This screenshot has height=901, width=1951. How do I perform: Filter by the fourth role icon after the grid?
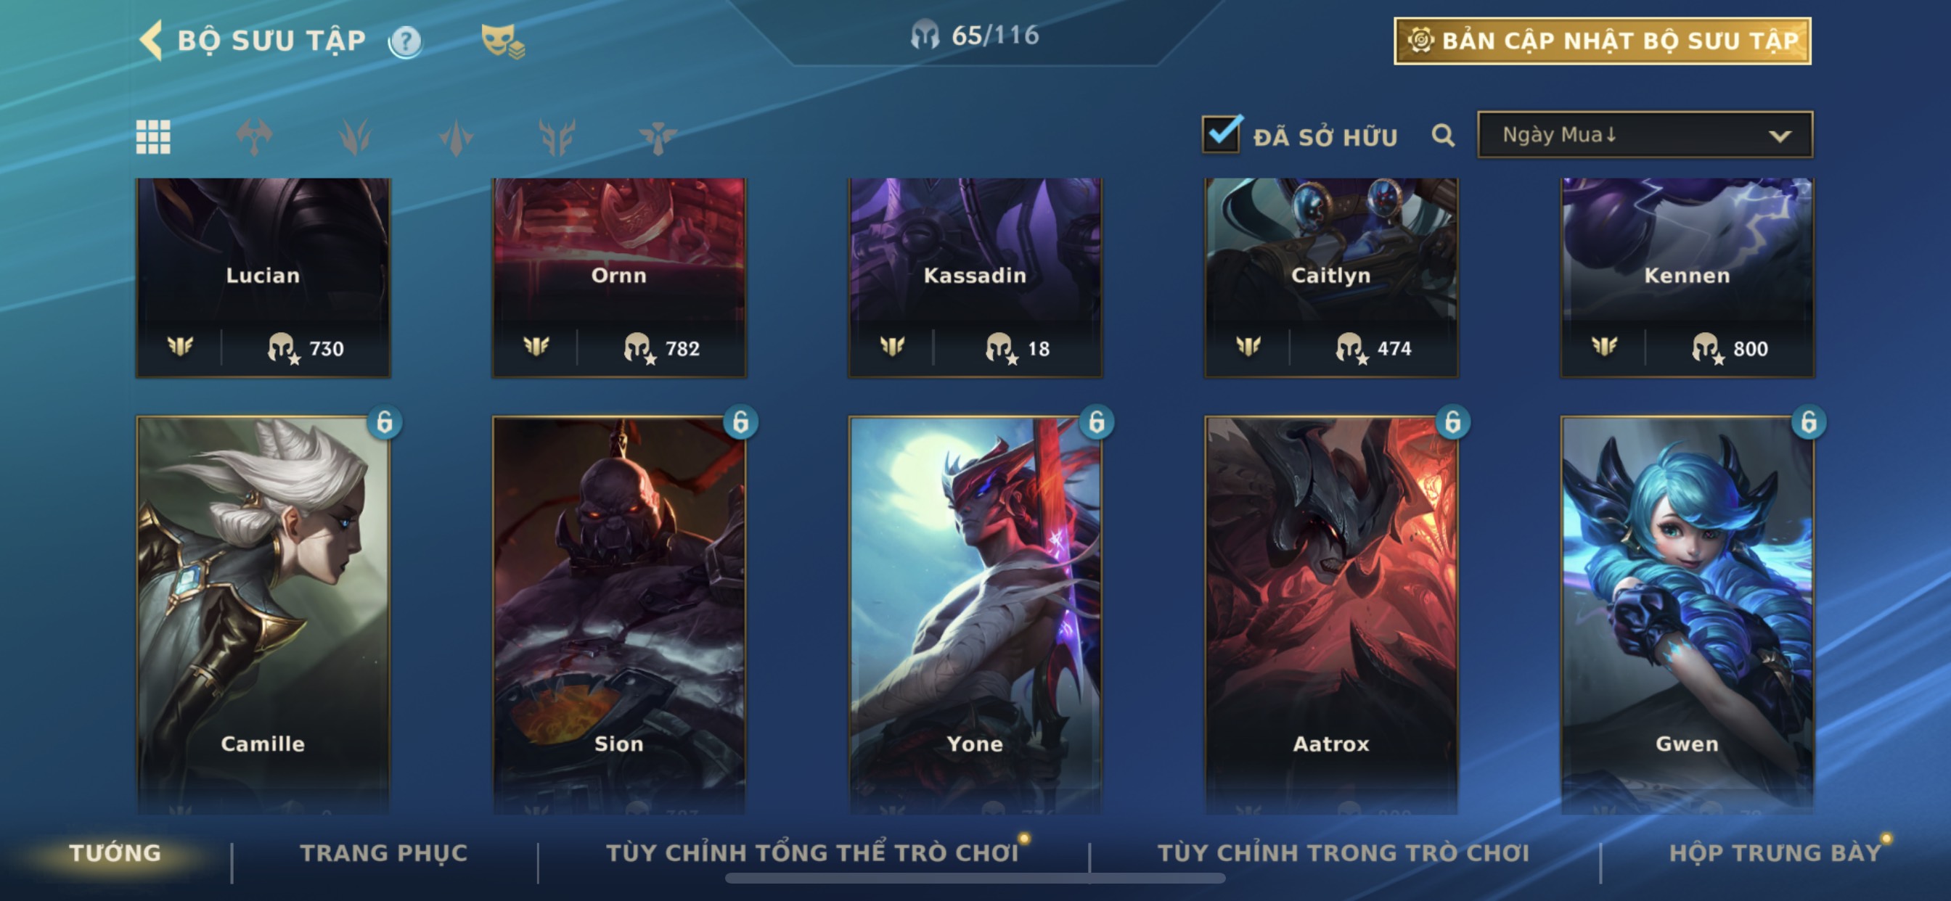click(557, 137)
